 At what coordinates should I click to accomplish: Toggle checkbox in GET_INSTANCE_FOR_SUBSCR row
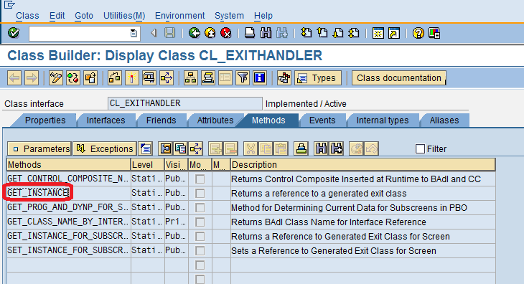click(x=200, y=237)
